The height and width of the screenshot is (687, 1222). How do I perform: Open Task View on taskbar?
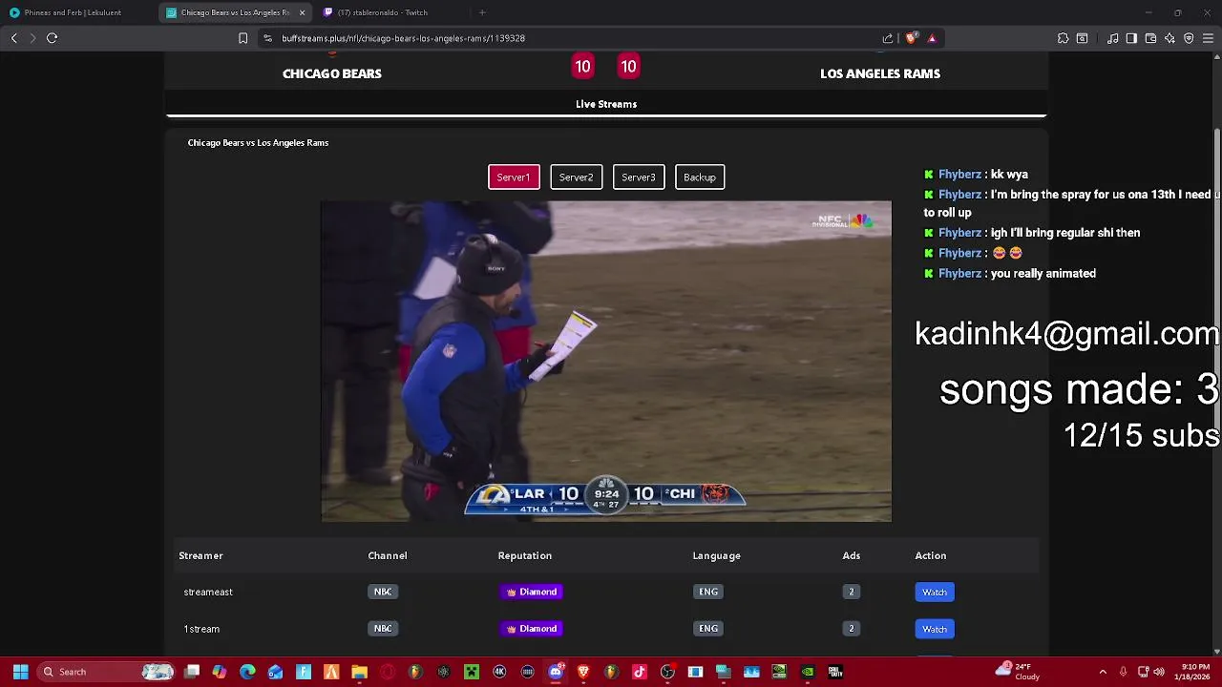[192, 672]
